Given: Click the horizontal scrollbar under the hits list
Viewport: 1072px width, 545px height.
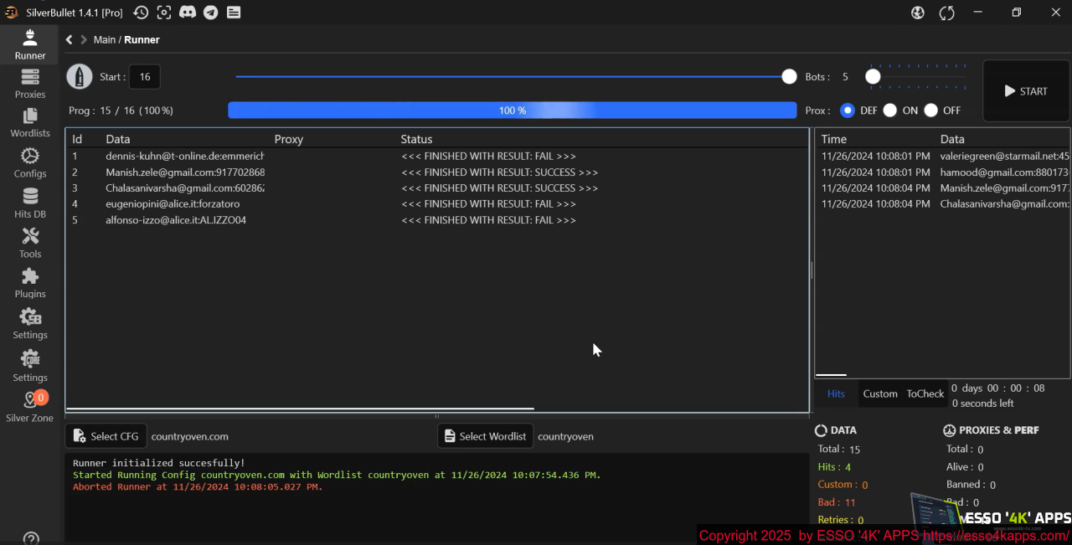Looking at the screenshot, I should (x=831, y=375).
